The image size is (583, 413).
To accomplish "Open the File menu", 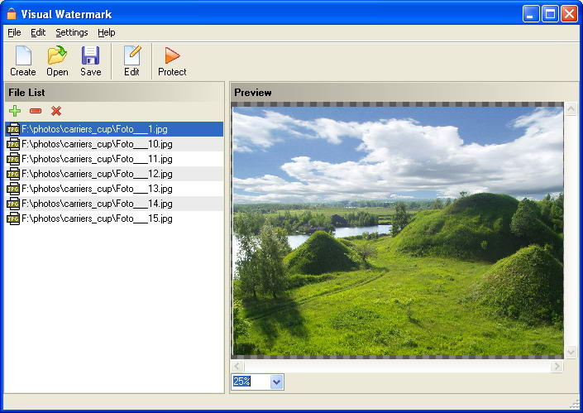I will (14, 33).
